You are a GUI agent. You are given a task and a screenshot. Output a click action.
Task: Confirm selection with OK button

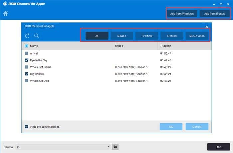[x=171, y=127]
